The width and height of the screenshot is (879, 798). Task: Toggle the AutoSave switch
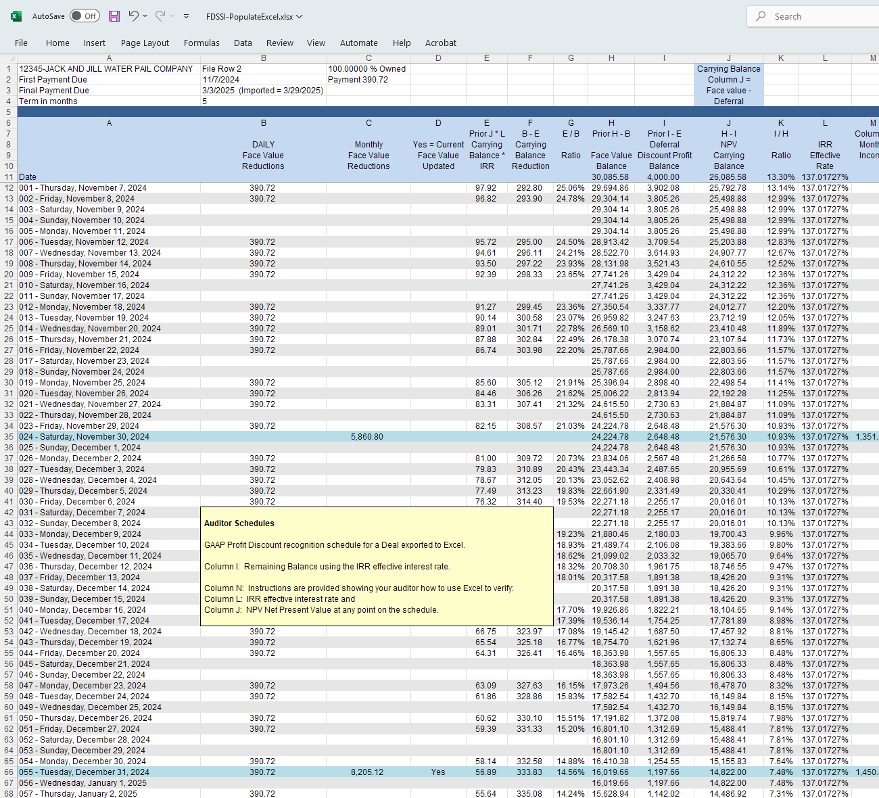point(85,16)
